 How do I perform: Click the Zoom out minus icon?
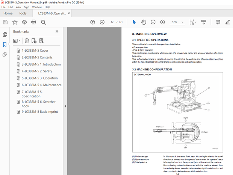153,22
